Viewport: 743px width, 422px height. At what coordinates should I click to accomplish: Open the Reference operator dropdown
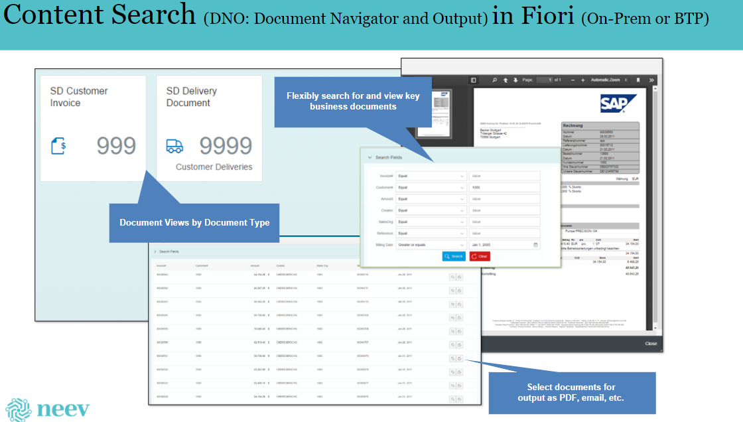(x=431, y=234)
